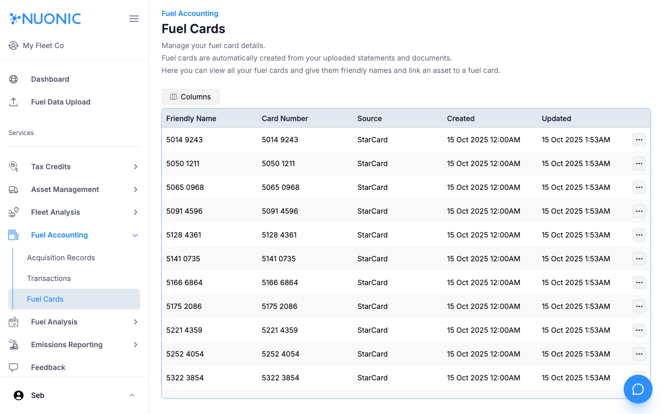
Task: Click card number cell 5166 6864
Action: pyautogui.click(x=280, y=283)
